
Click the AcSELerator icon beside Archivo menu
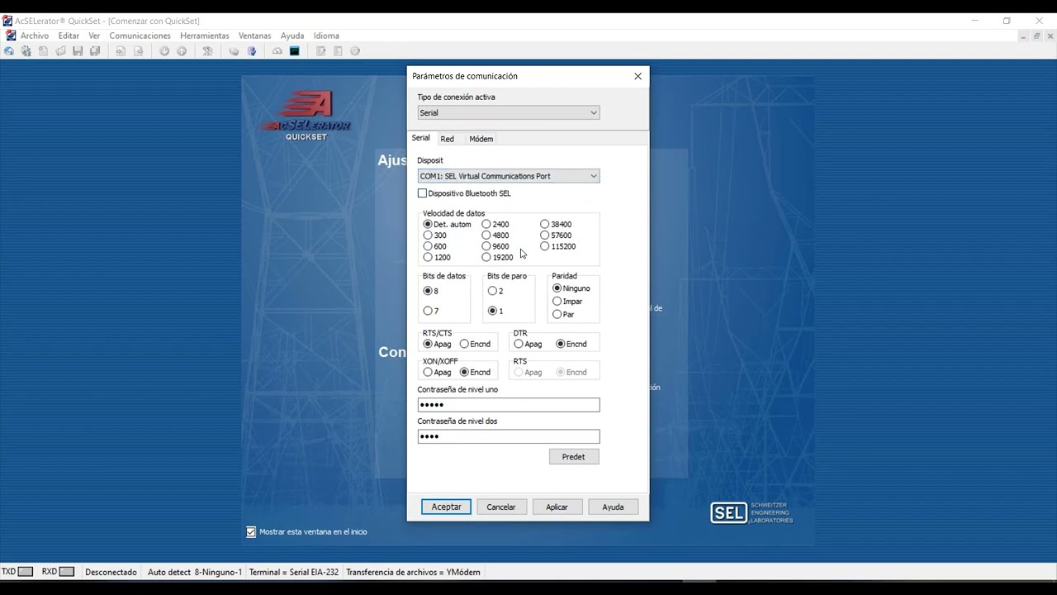(x=11, y=36)
